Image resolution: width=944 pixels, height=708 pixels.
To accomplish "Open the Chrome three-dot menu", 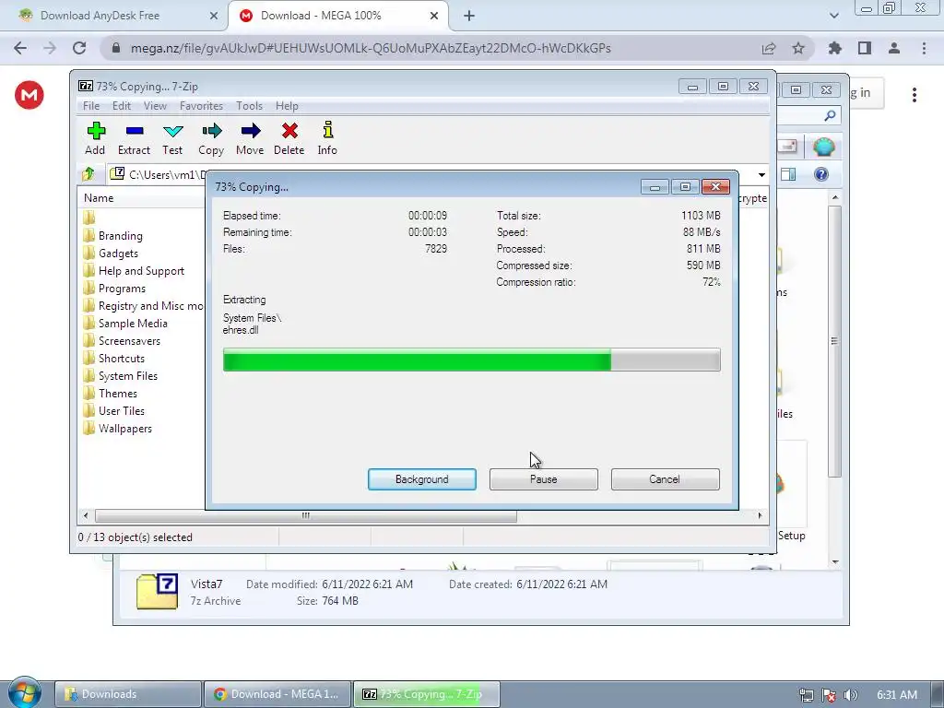I will click(924, 48).
